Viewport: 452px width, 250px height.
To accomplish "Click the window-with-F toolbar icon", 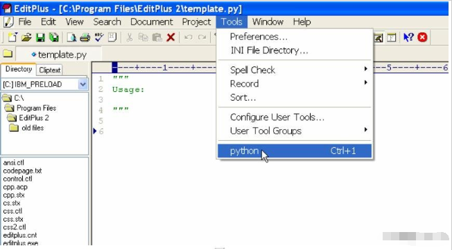I will [x=392, y=37].
